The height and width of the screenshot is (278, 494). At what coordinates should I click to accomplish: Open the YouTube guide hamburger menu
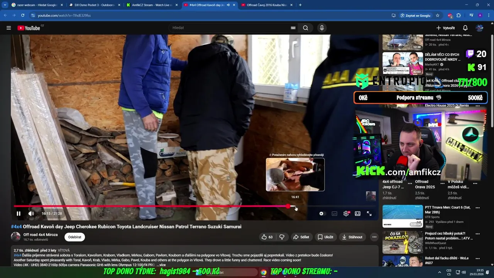[x=8, y=28]
